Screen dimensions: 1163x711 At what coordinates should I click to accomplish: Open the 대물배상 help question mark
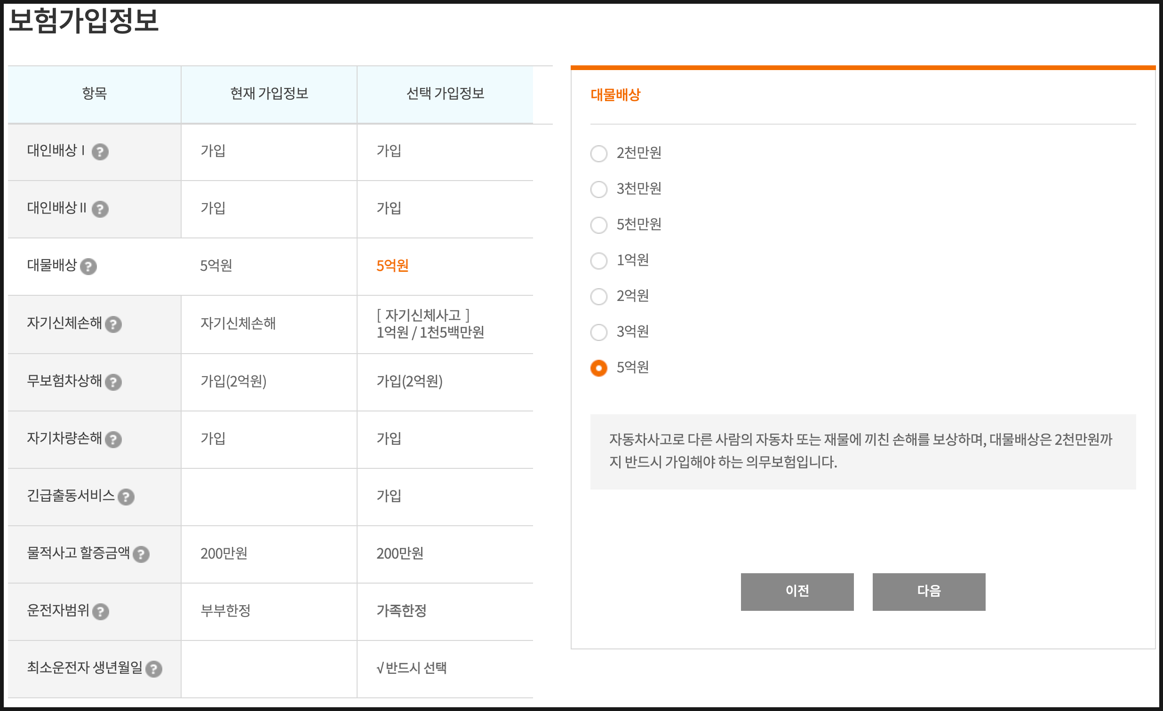pyautogui.click(x=88, y=267)
